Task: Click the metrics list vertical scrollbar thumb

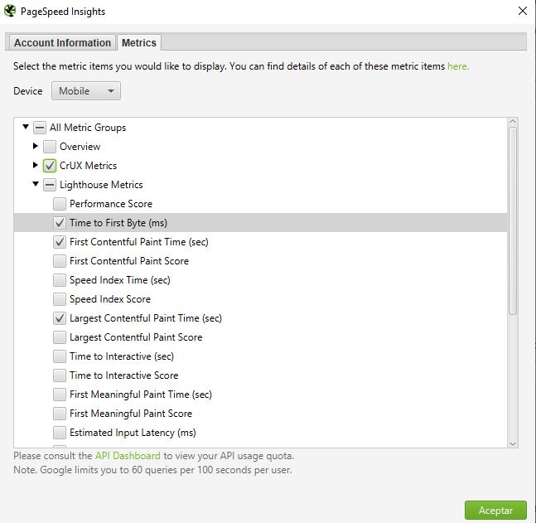Action: click(x=513, y=220)
